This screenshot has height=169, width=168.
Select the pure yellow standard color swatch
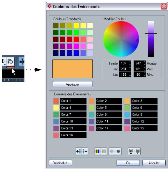[76, 26]
